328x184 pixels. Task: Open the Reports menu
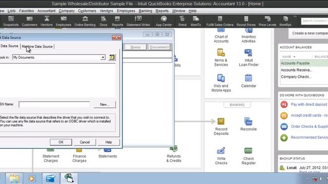point(162,11)
